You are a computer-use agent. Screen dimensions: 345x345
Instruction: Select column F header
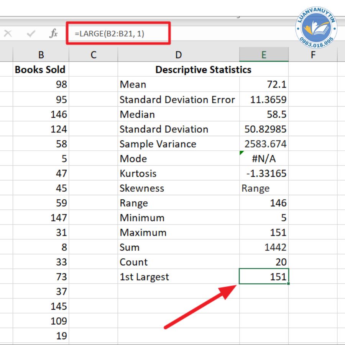pyautogui.click(x=313, y=55)
